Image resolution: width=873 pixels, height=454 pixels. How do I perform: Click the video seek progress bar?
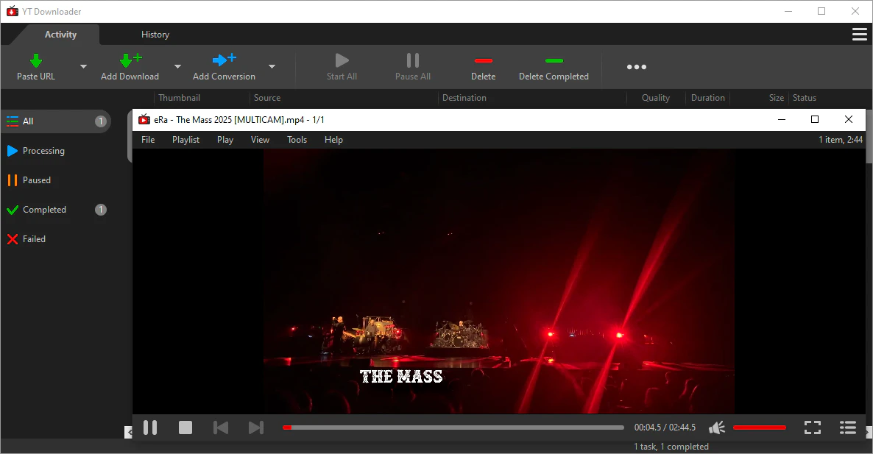click(453, 428)
